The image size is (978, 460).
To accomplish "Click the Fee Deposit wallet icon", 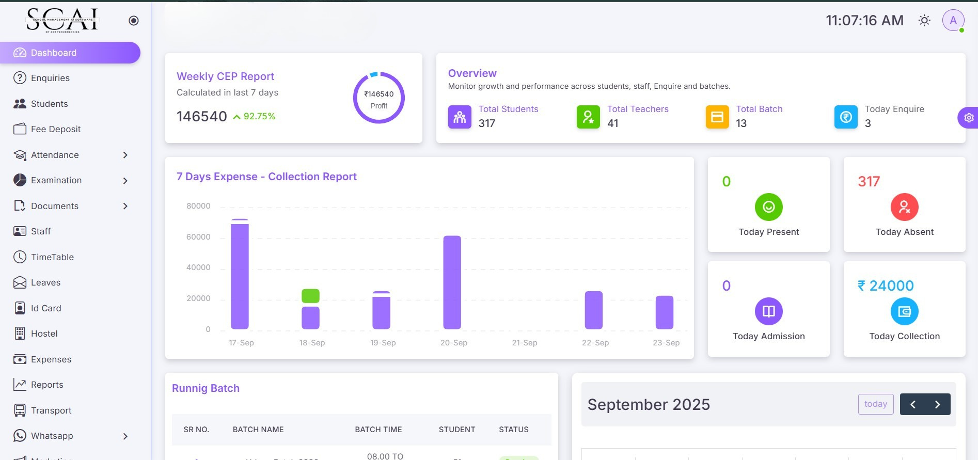I will (20, 129).
